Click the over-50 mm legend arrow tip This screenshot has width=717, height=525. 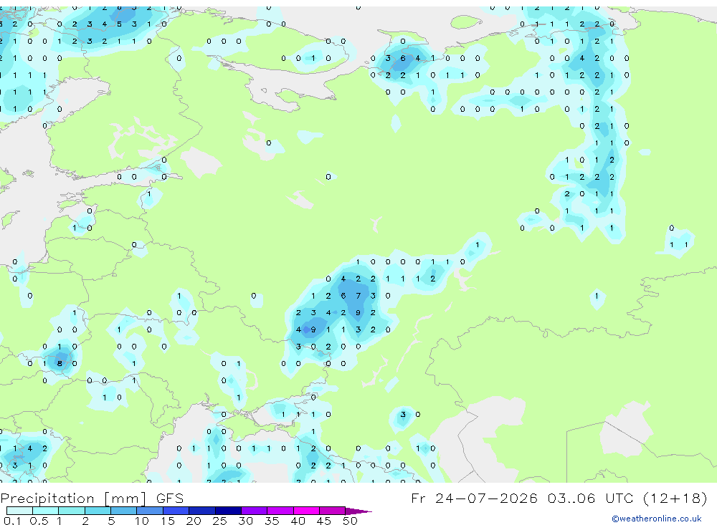pyautogui.click(x=358, y=511)
